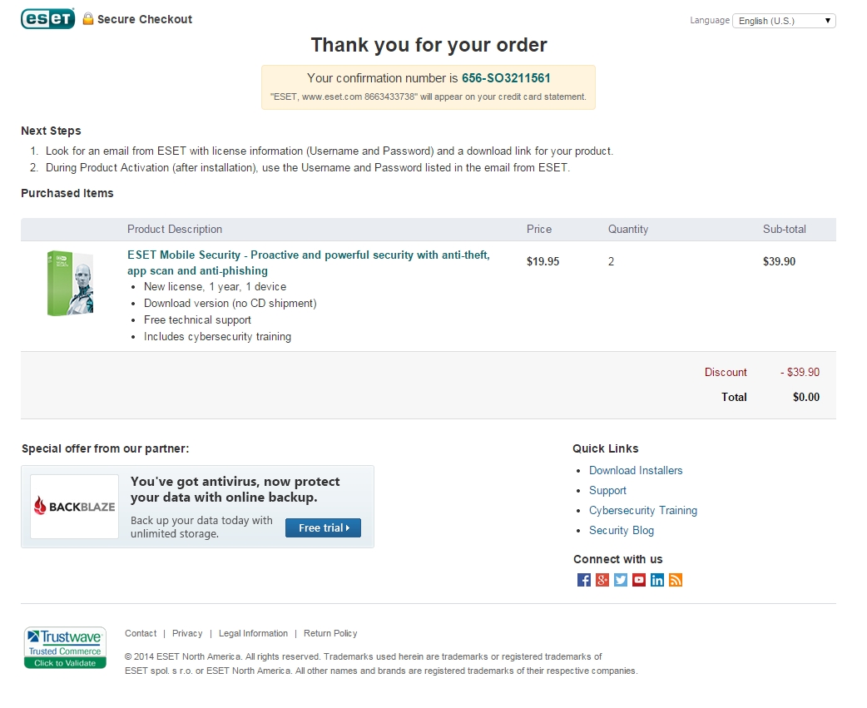Open the Legal Information footer link
This screenshot has height=708, width=867.
click(253, 633)
